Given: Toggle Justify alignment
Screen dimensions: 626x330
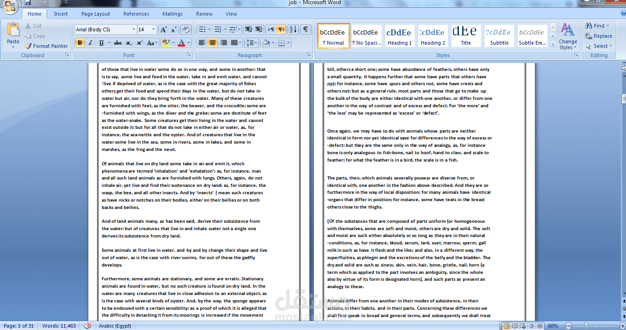Looking at the screenshot, I should [234, 43].
